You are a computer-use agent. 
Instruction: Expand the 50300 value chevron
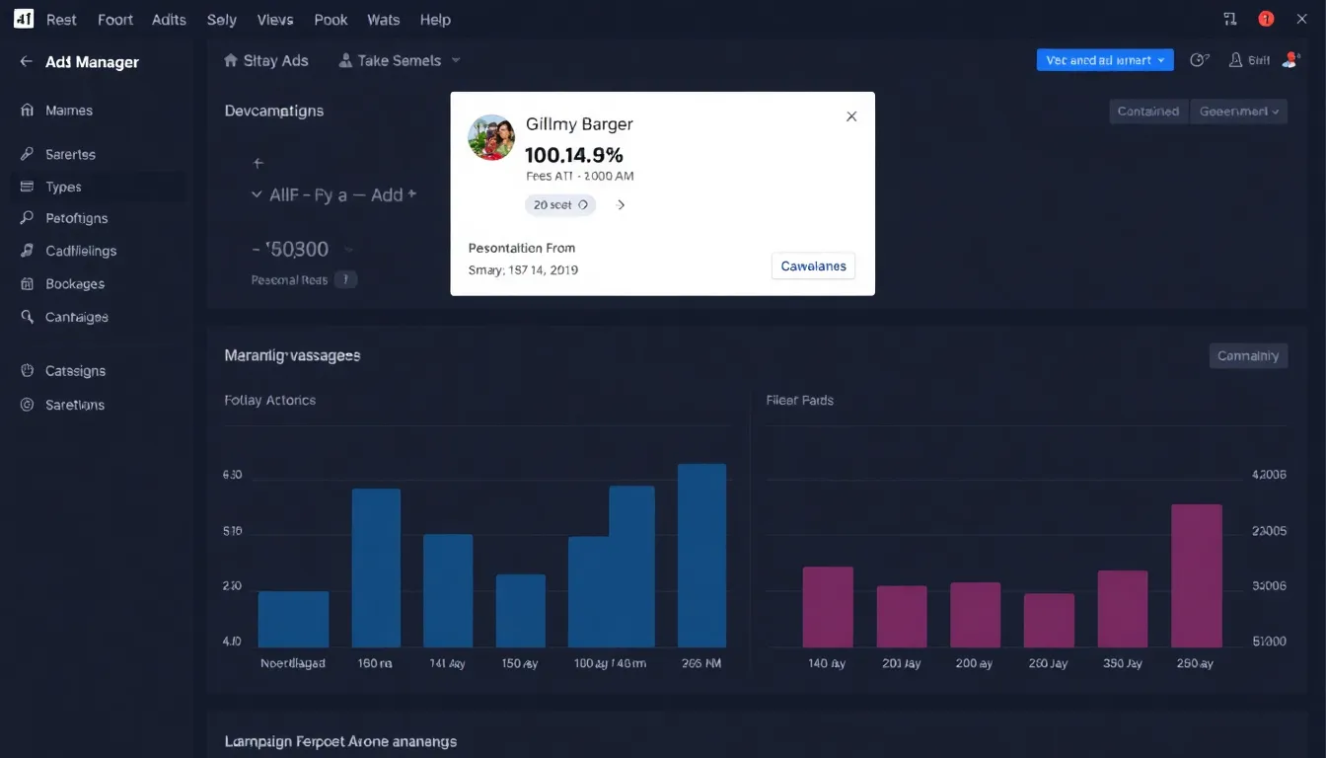pyautogui.click(x=348, y=250)
